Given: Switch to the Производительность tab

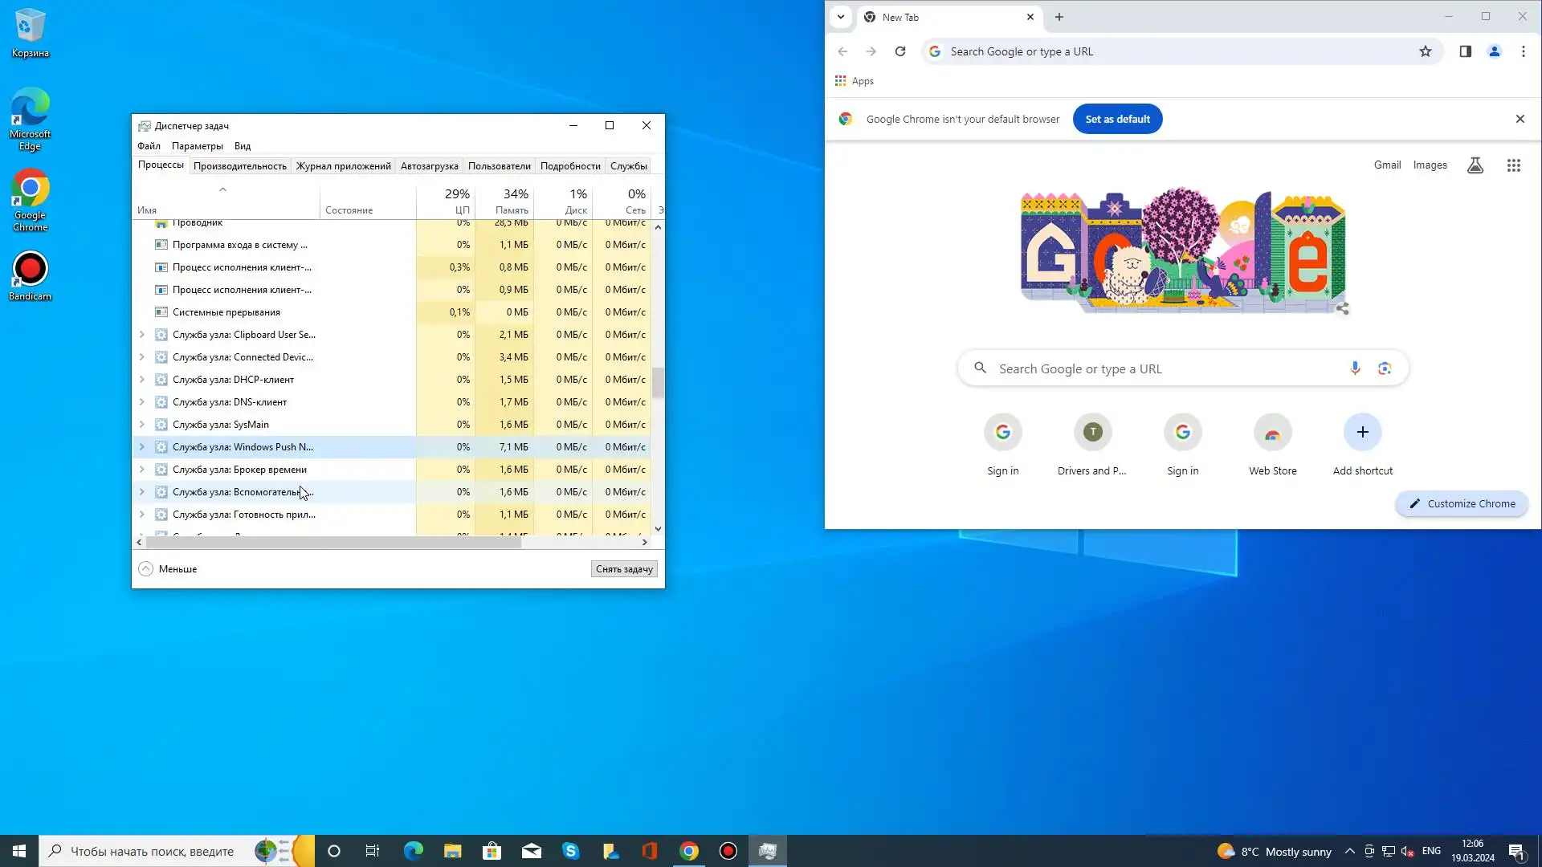Looking at the screenshot, I should pyautogui.click(x=239, y=166).
